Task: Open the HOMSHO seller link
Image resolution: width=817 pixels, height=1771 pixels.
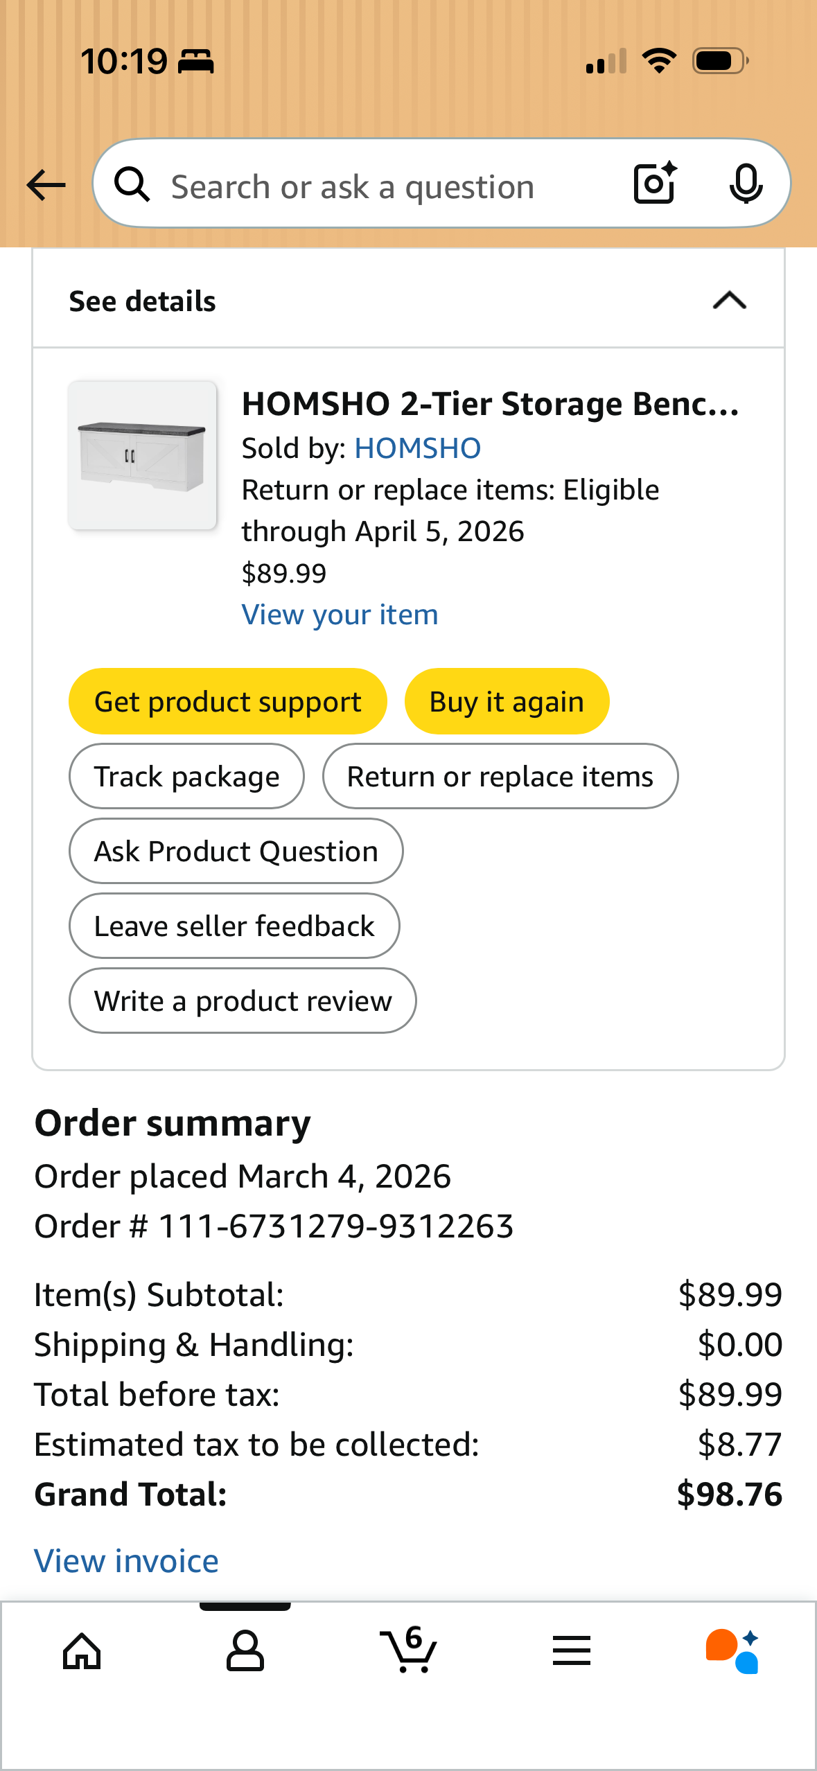Action: (x=417, y=448)
